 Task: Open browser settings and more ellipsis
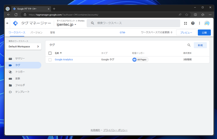coord(210,15)
